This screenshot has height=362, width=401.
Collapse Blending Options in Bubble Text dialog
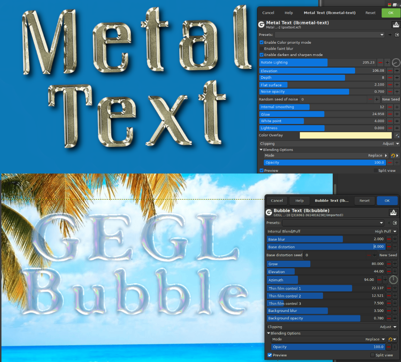tap(269, 333)
